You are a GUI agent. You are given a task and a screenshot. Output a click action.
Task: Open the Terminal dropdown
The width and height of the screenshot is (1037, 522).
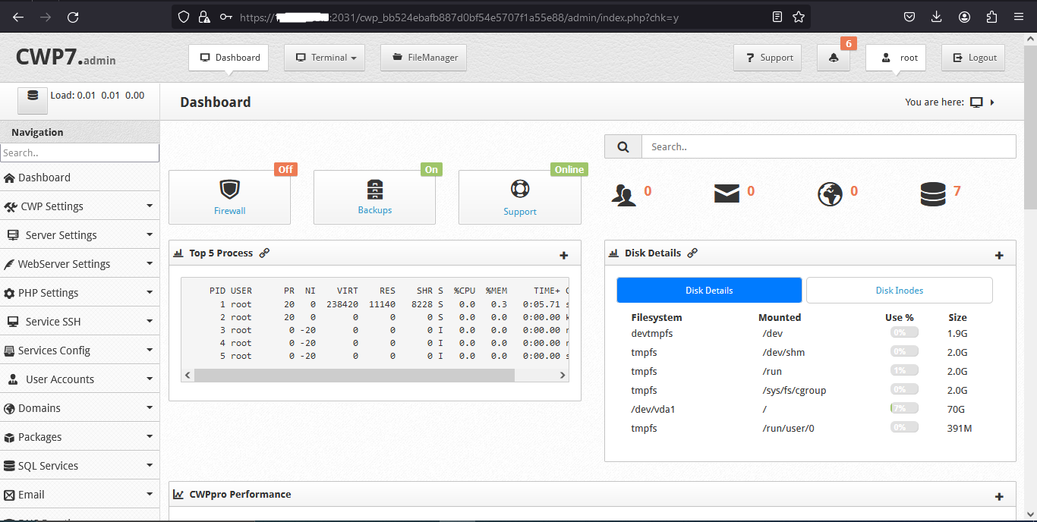(x=324, y=57)
